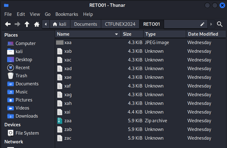Go forward with the right arrow

point(17,24)
